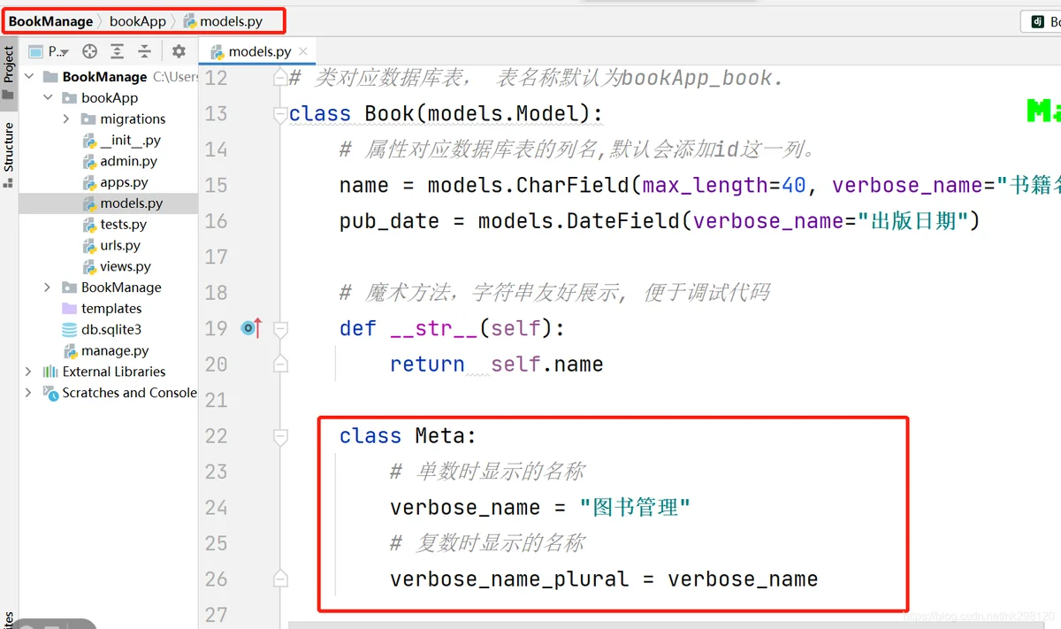Screen dimensions: 1061x629
Task: Click the "class Meta:" code line
Action: (408, 436)
